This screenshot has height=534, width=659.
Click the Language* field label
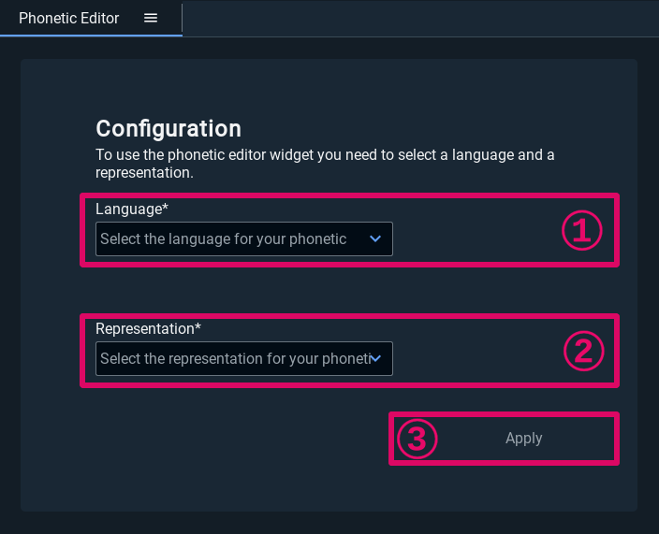[x=132, y=209]
